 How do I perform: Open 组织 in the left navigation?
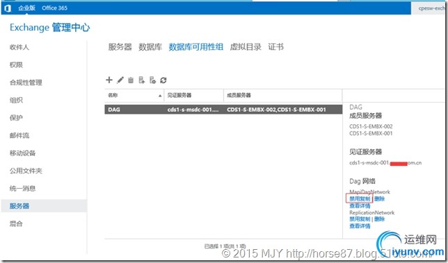pos(16,101)
